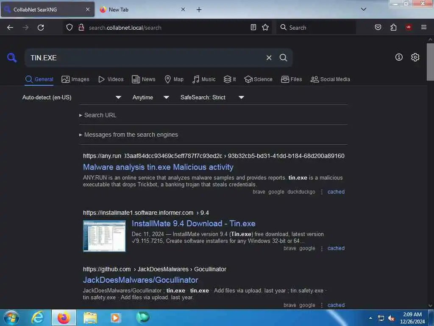Screen dimensions: 434x326
Task: Click the SearXNG logo left of the query box
Action: [12, 58]
